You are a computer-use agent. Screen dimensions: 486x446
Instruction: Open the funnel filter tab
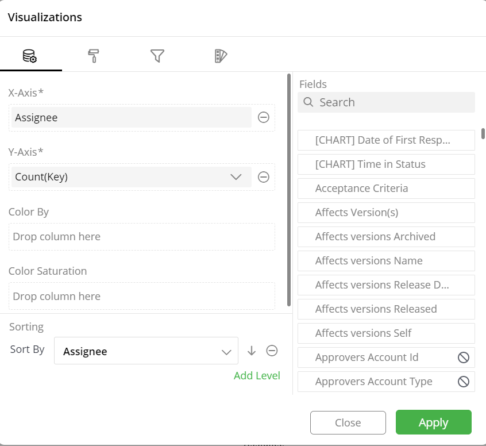pyautogui.click(x=157, y=56)
